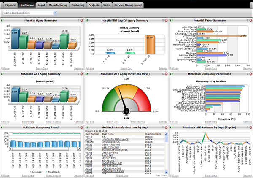The width and height of the screenshot is (253, 178).
Task: Open Full size for Meditech MTD Revenue chart
Action: (x=174, y=175)
